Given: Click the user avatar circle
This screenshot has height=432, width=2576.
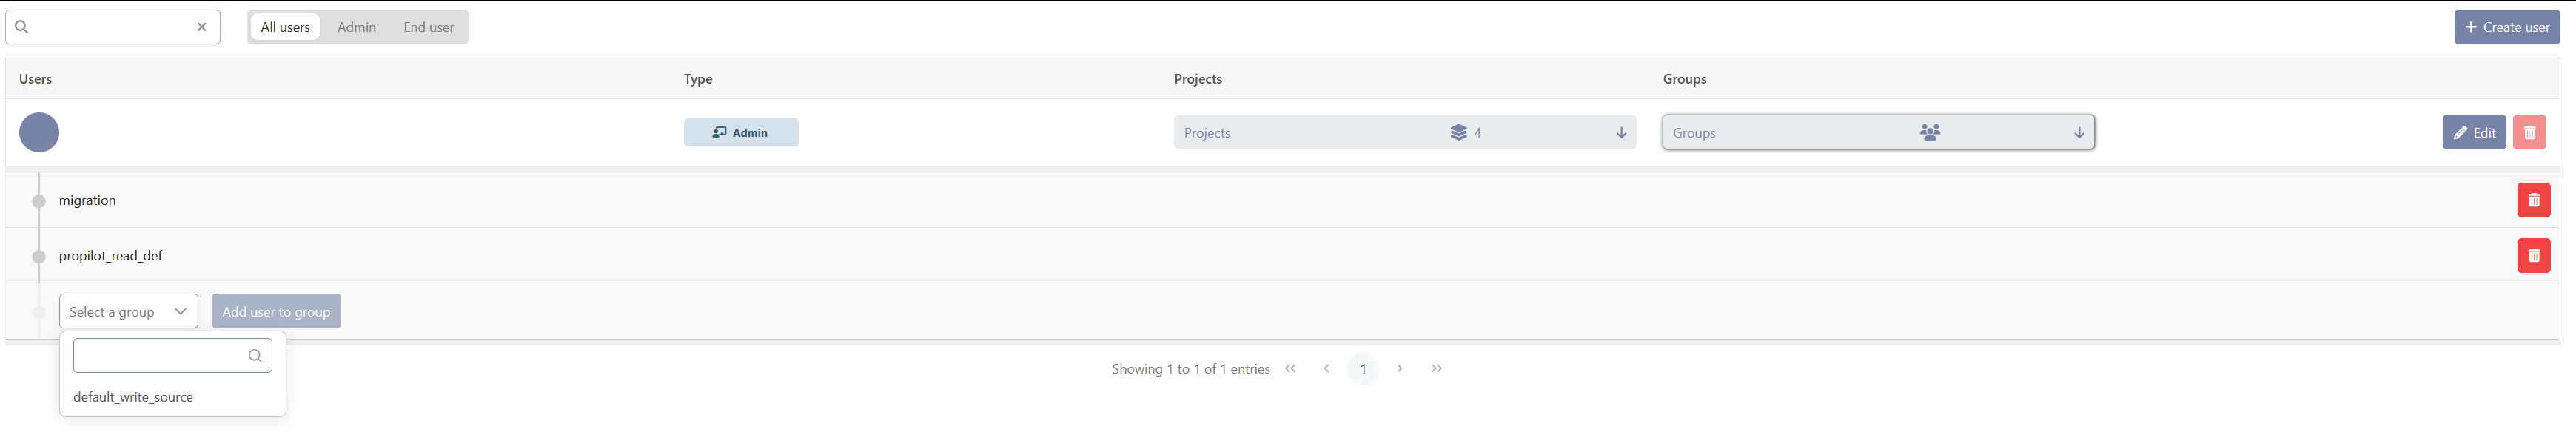Looking at the screenshot, I should tap(39, 132).
